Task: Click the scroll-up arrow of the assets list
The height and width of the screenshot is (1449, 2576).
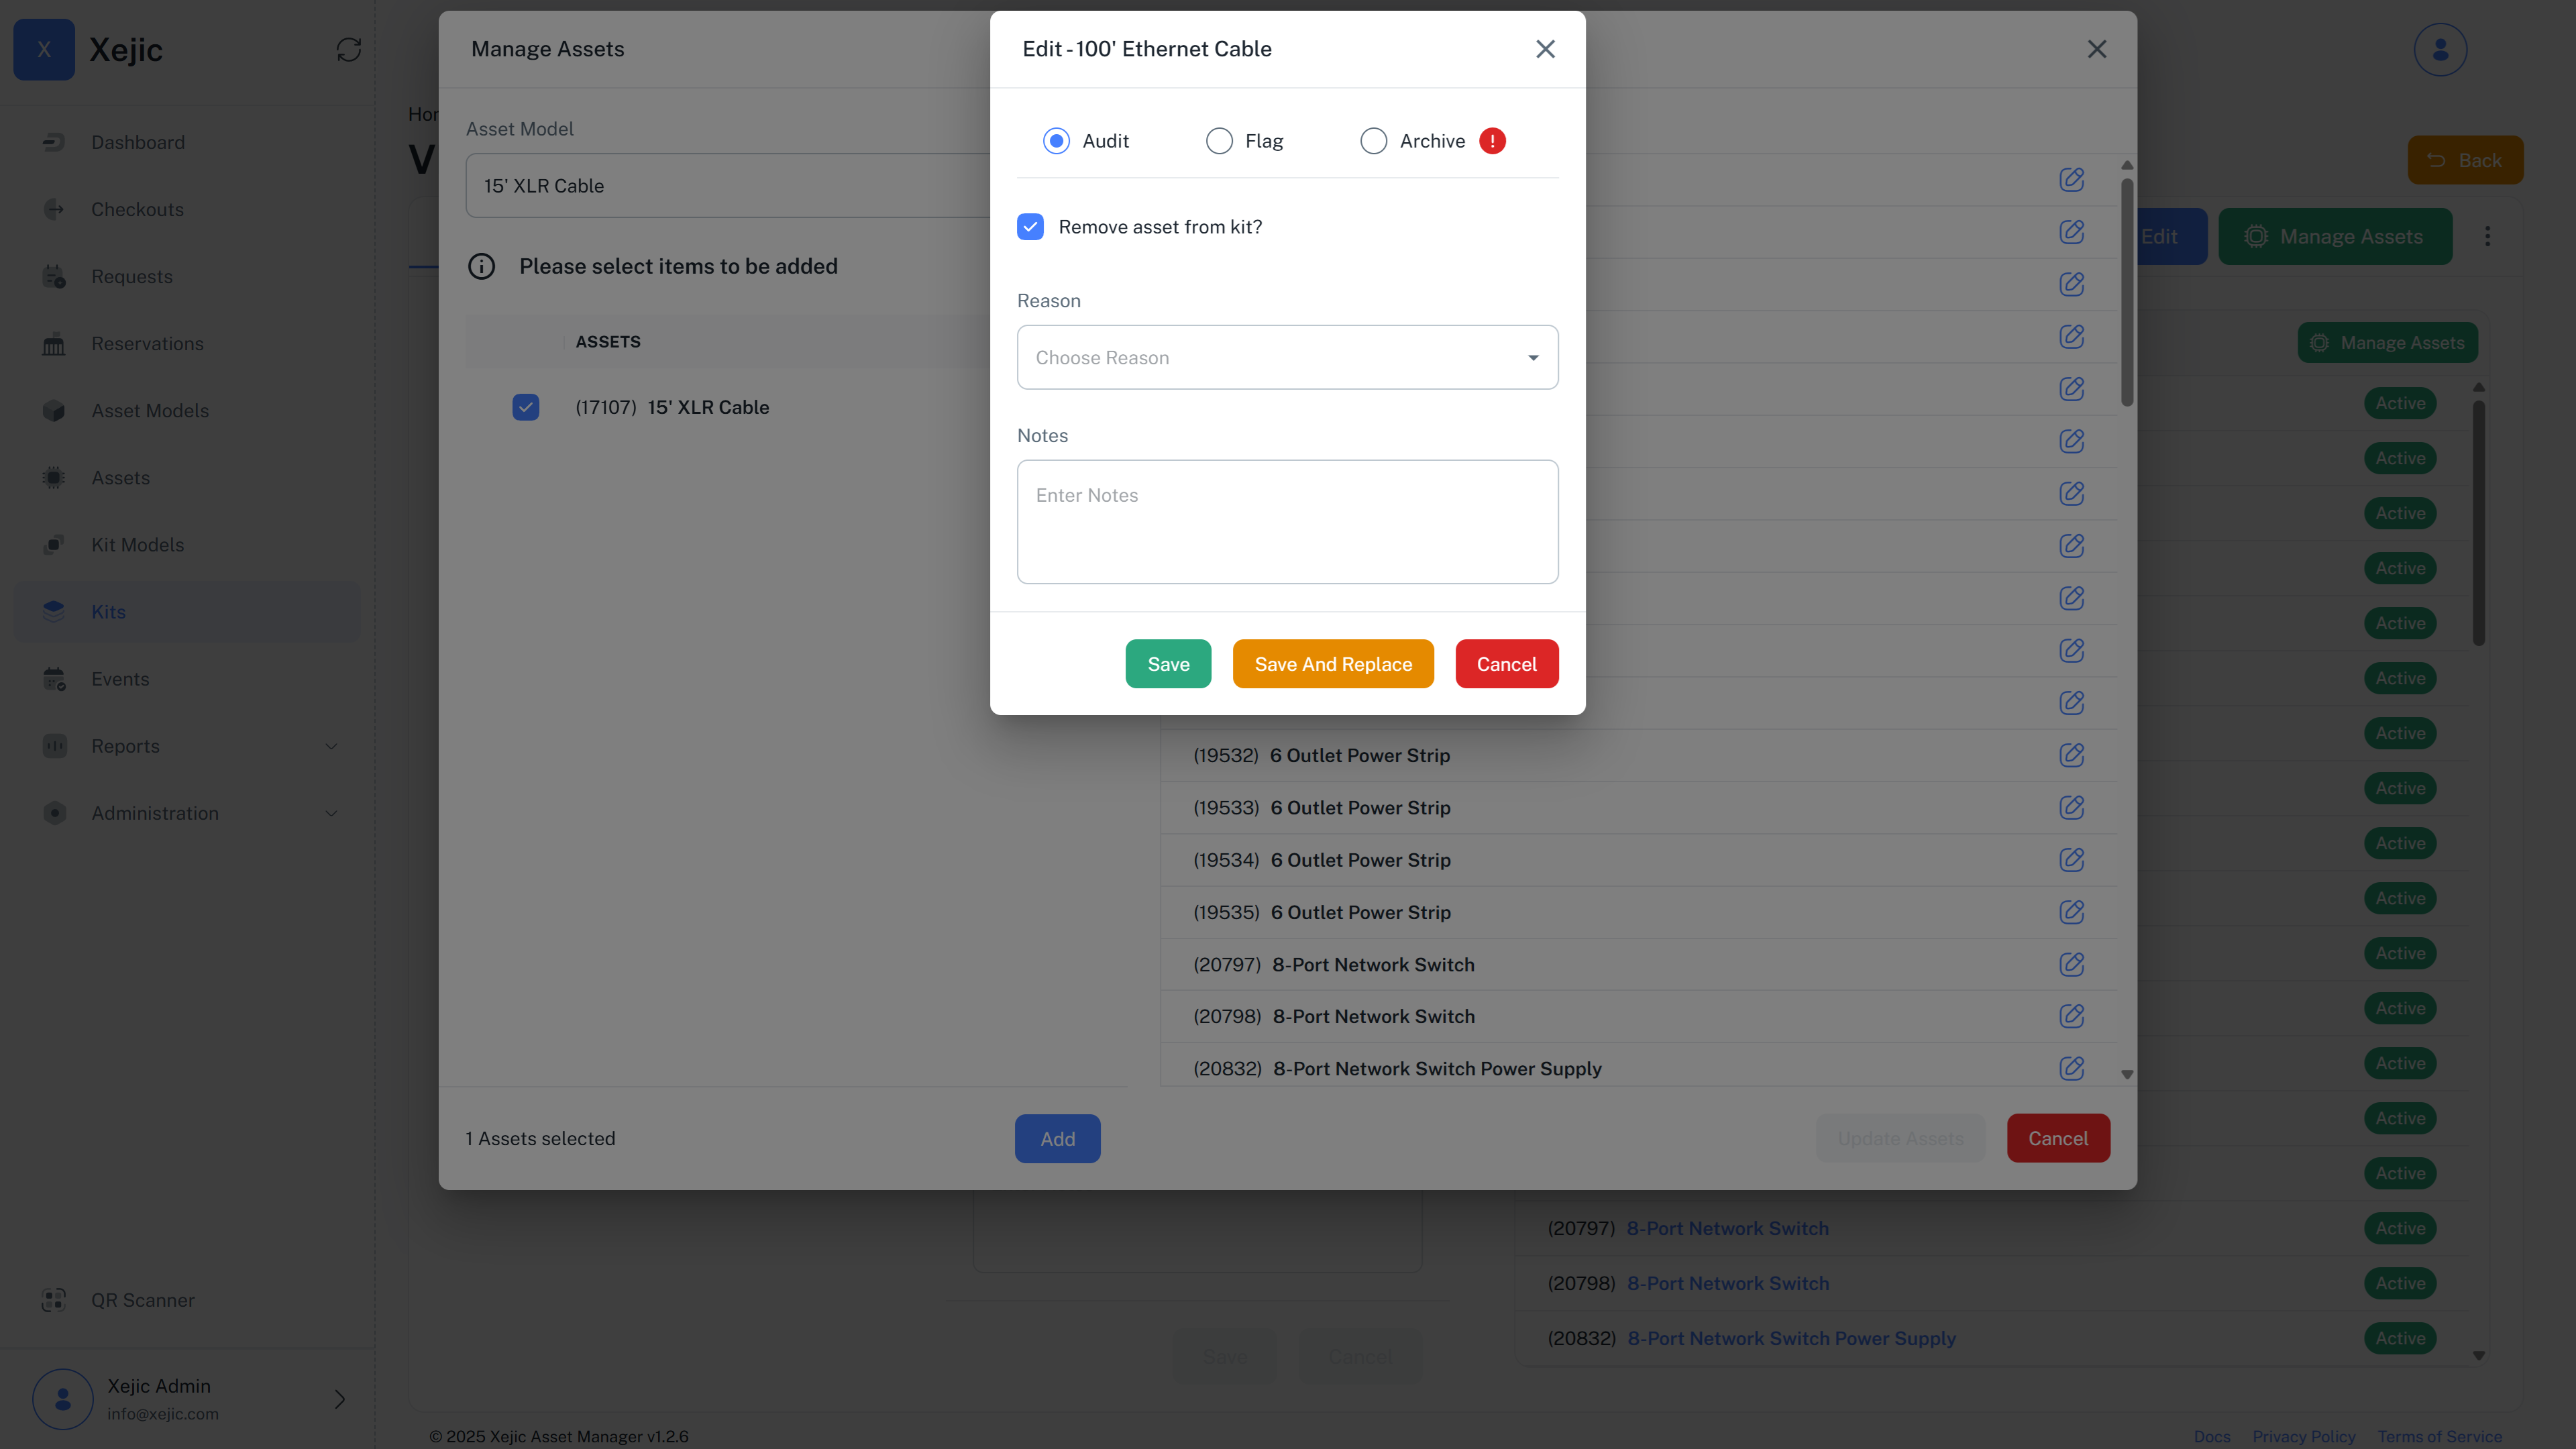Action: click(2127, 165)
